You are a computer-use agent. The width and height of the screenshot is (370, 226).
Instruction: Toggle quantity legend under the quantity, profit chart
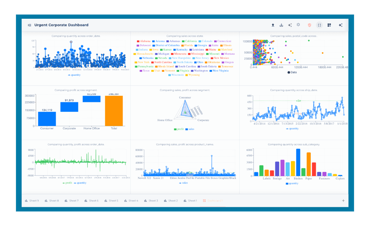coord(80,183)
